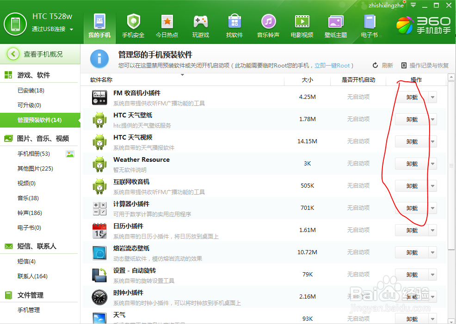Uninstall 计算器小插件 with its 卸载 button

[x=412, y=208]
